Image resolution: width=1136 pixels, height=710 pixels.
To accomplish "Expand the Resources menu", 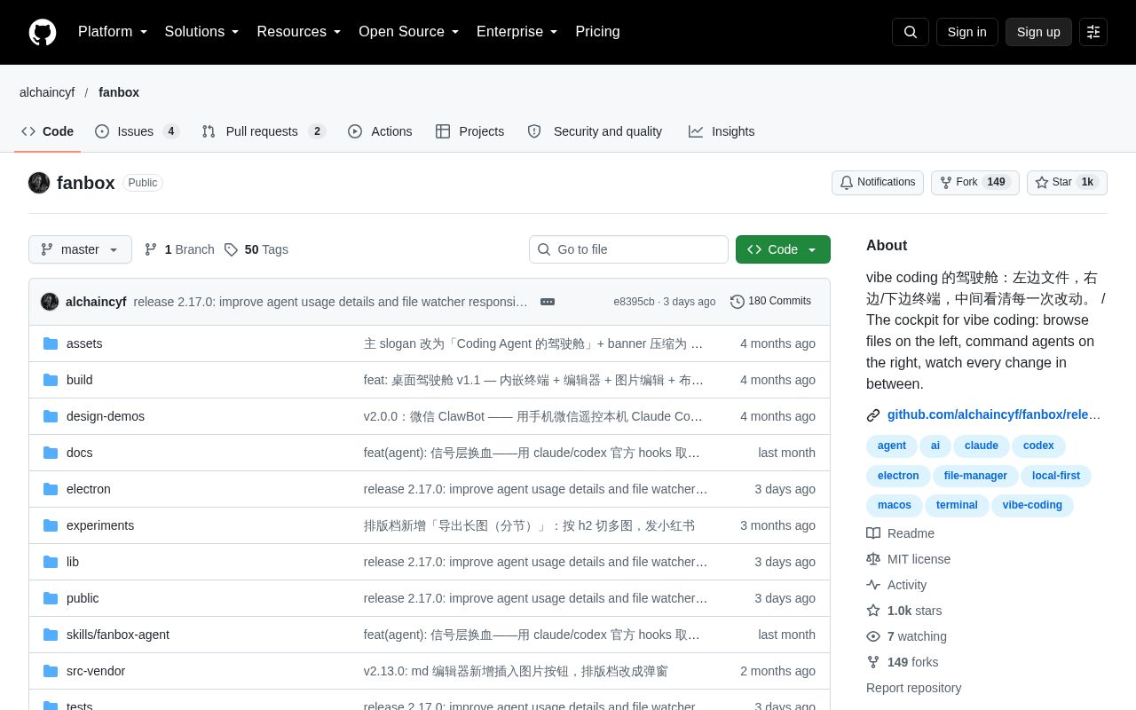I will pos(299,32).
